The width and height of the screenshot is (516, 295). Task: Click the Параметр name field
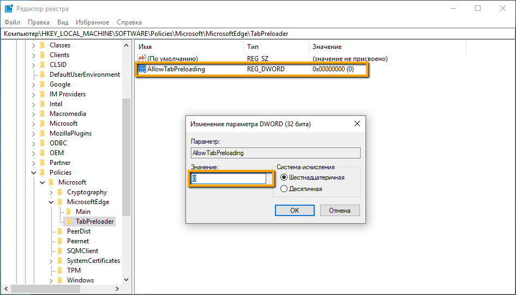pyautogui.click(x=275, y=153)
